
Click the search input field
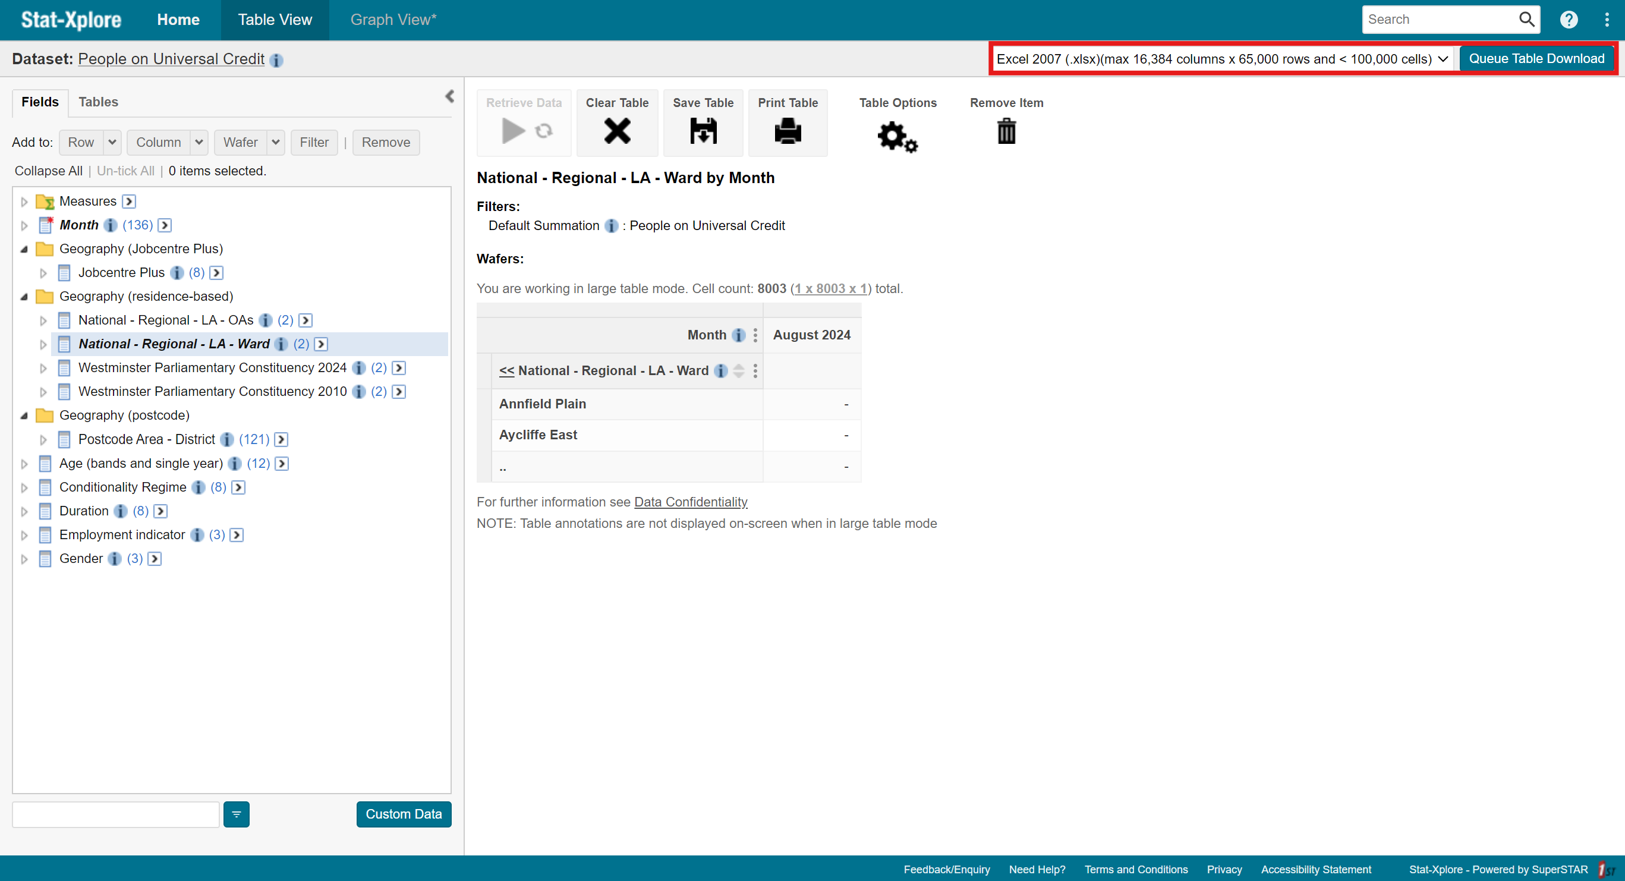tap(1443, 18)
